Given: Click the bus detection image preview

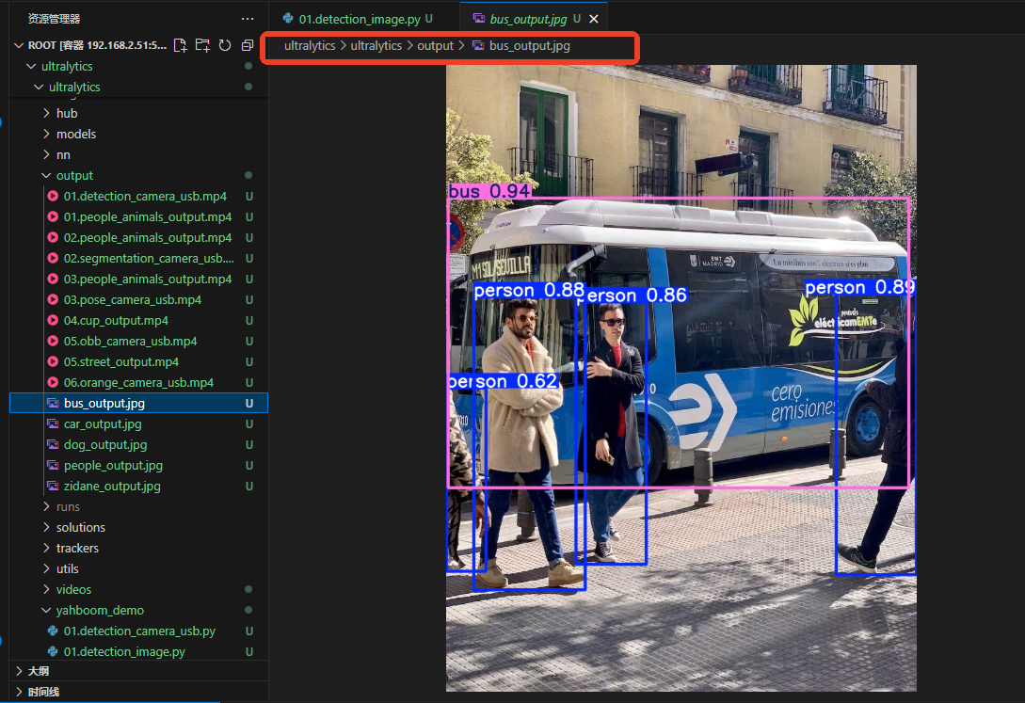Looking at the screenshot, I should [x=681, y=377].
